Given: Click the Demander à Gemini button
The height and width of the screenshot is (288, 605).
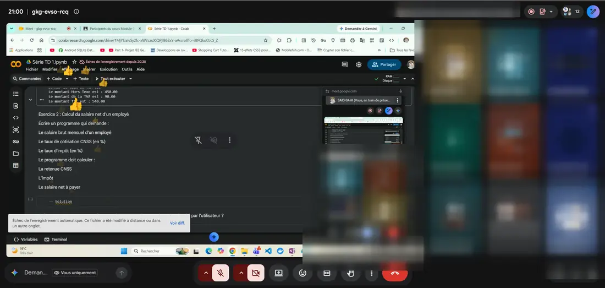Looking at the screenshot, I should pos(359,29).
